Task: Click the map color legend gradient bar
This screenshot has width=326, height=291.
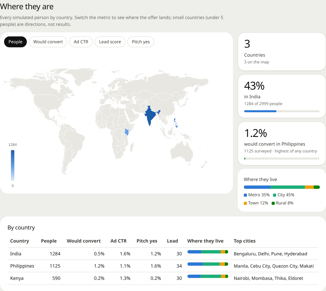Action: [x=12, y=165]
